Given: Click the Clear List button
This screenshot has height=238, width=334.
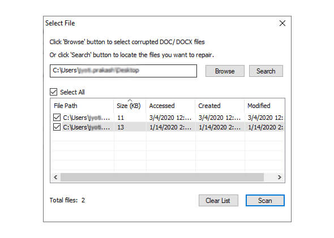Looking at the screenshot, I should pos(219,200).
